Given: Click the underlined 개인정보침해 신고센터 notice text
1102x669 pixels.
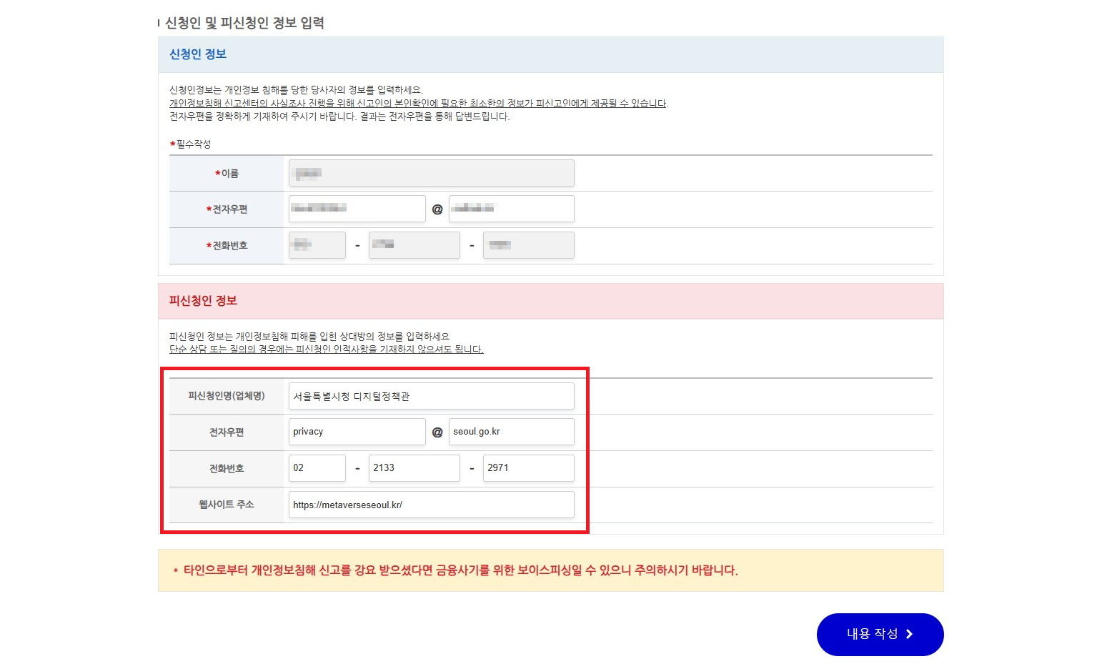Looking at the screenshot, I should click(419, 103).
